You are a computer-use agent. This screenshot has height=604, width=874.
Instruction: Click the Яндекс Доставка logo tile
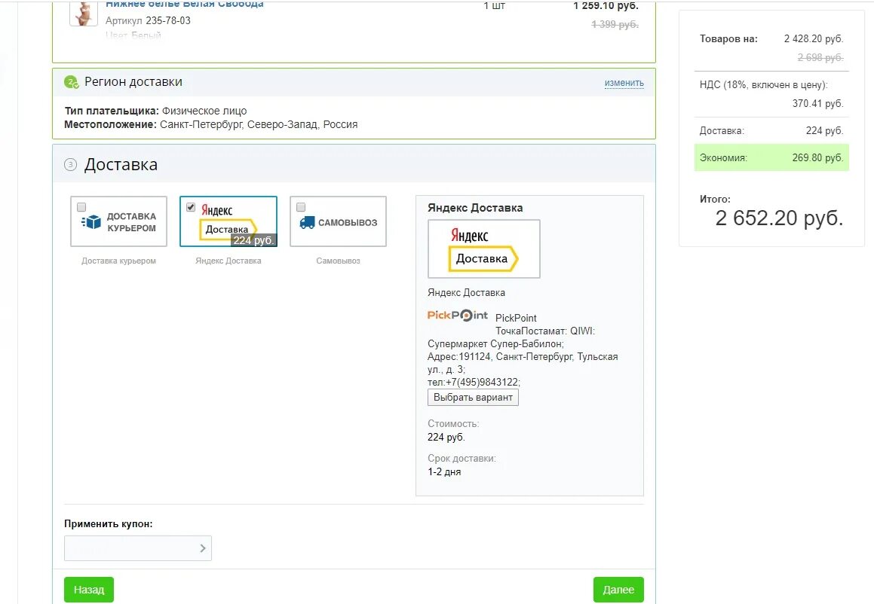click(x=228, y=221)
